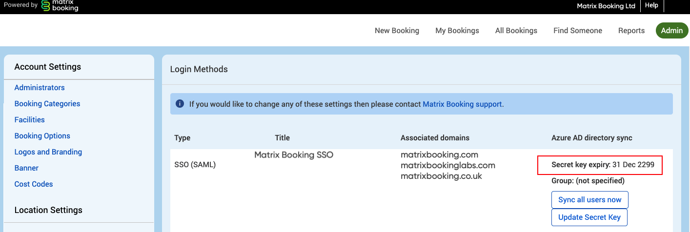Screen dimensions: 690x232
Task: Click the Banner sidebar link
Action: point(26,168)
